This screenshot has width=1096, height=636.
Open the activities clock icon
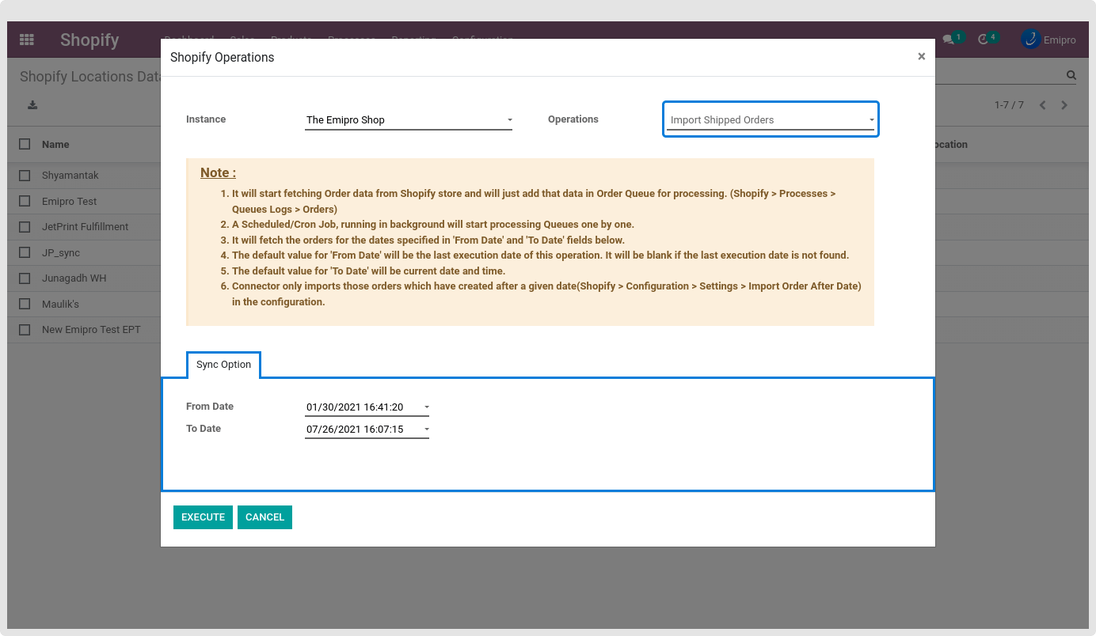click(983, 40)
